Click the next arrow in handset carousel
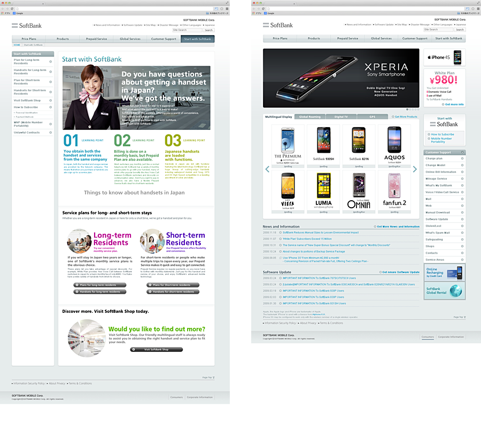The image size is (481, 441). click(415, 169)
